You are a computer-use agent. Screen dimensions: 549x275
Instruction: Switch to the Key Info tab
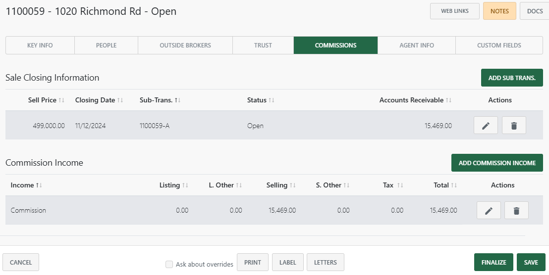tap(40, 46)
